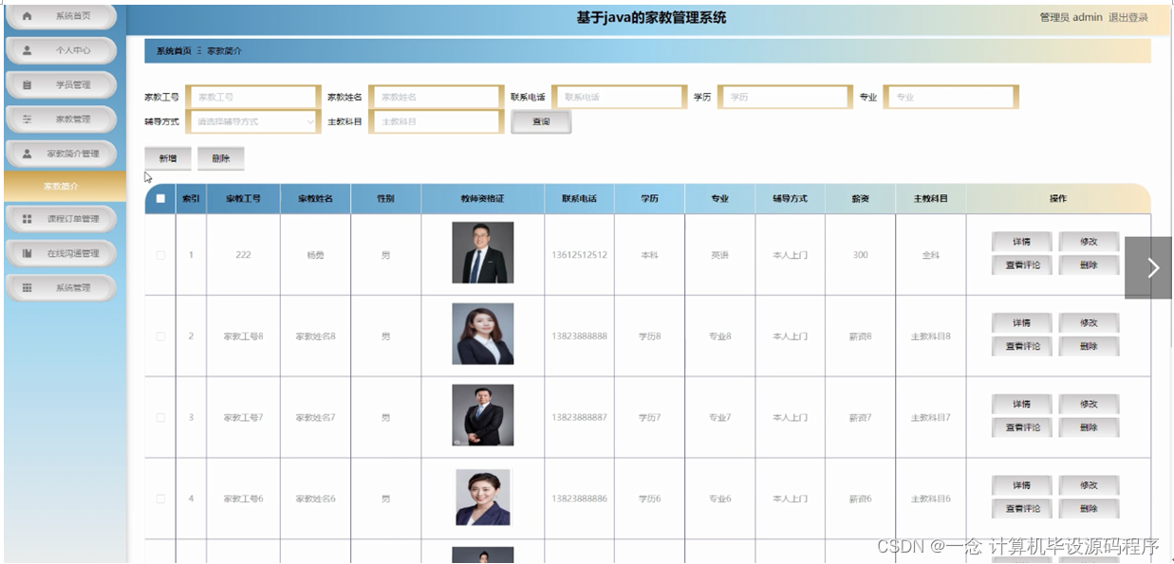The width and height of the screenshot is (1174, 564).
Task: Open the 学员管理 sidebar menu
Action: coord(62,85)
